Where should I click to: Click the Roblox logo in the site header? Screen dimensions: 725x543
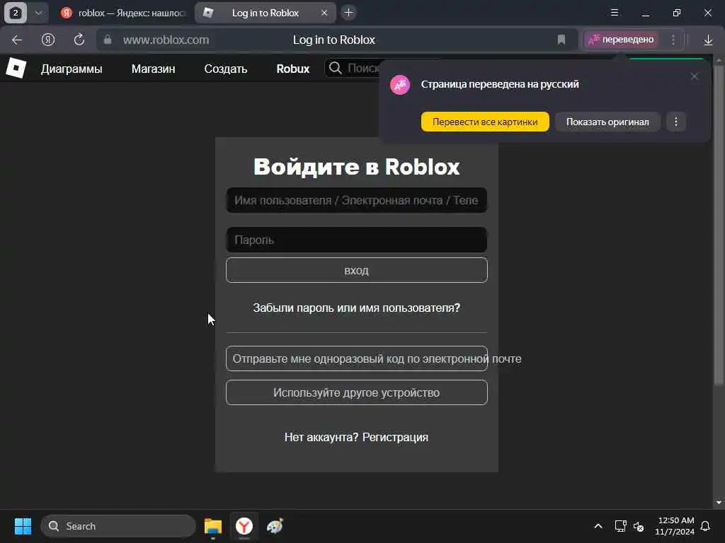(x=16, y=69)
